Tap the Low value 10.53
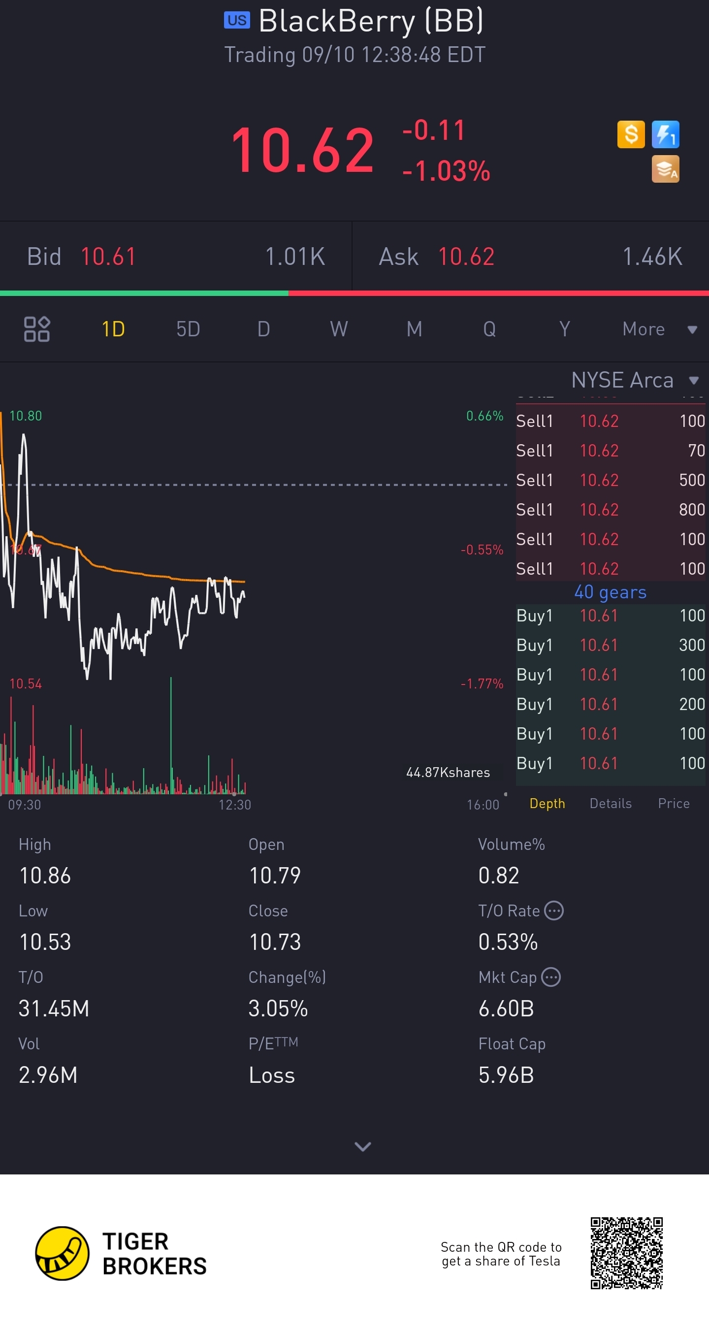709x1333 pixels. coord(45,942)
